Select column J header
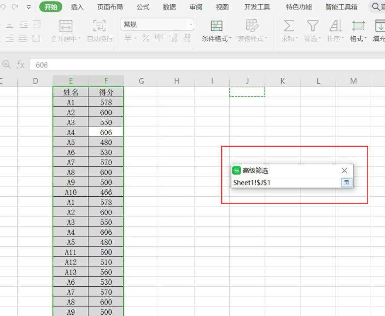 (247, 81)
